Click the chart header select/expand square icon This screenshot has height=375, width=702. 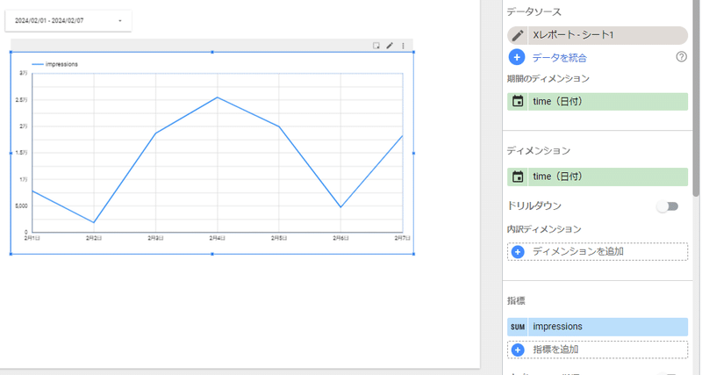(376, 46)
